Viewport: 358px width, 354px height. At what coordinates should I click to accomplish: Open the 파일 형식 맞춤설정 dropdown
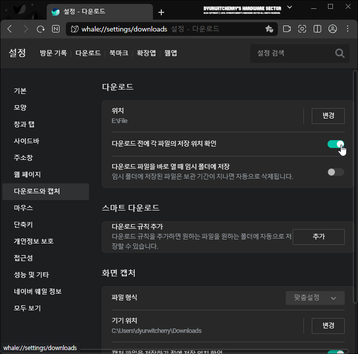tap(315, 298)
